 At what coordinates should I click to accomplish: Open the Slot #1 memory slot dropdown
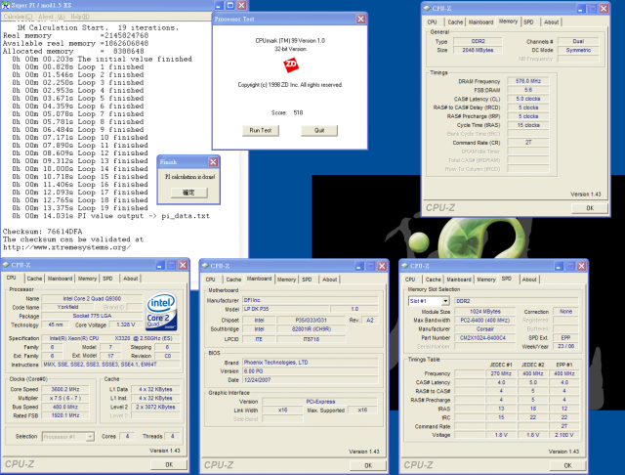tap(445, 301)
